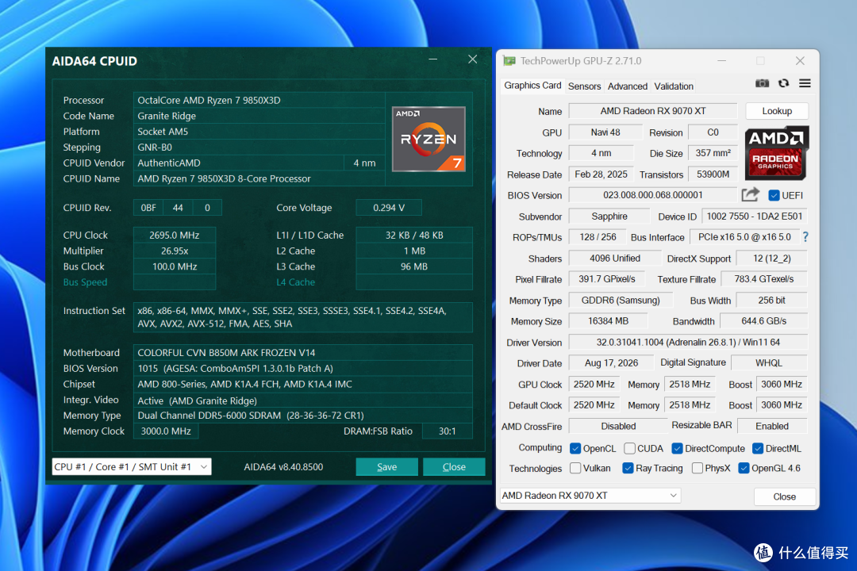Click the Shaders 4096 Unified field
This screenshot has width=857, height=571.
[614, 258]
